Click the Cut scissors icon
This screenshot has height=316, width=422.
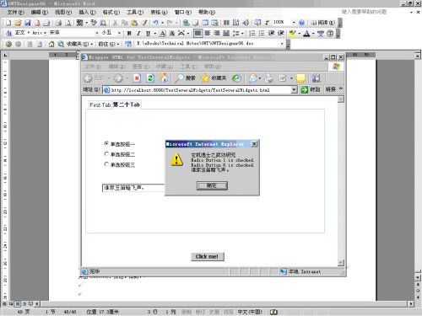(115, 23)
